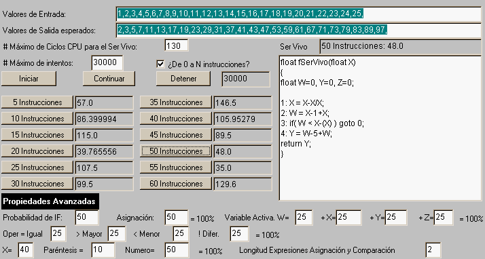Focus the Máximo de Ciclos CPU field
The image size is (485, 259).
point(177,45)
